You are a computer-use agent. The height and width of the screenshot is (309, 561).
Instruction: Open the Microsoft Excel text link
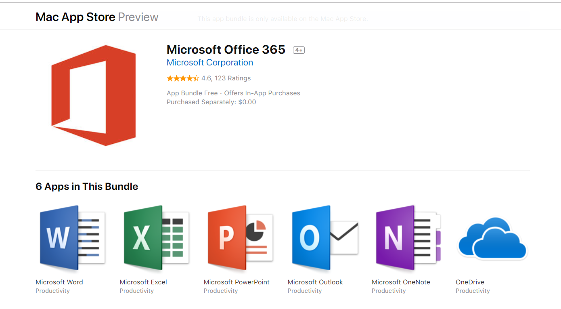pos(143,282)
